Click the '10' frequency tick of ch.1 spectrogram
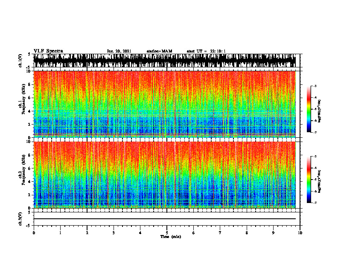338x261 pixels. (x=29, y=71)
